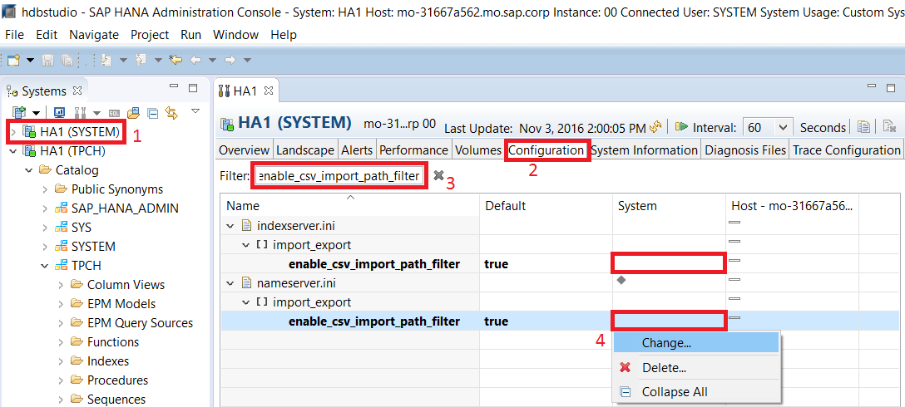Open the dropdown next to Administration icon
The image size is (905, 407).
click(97, 112)
